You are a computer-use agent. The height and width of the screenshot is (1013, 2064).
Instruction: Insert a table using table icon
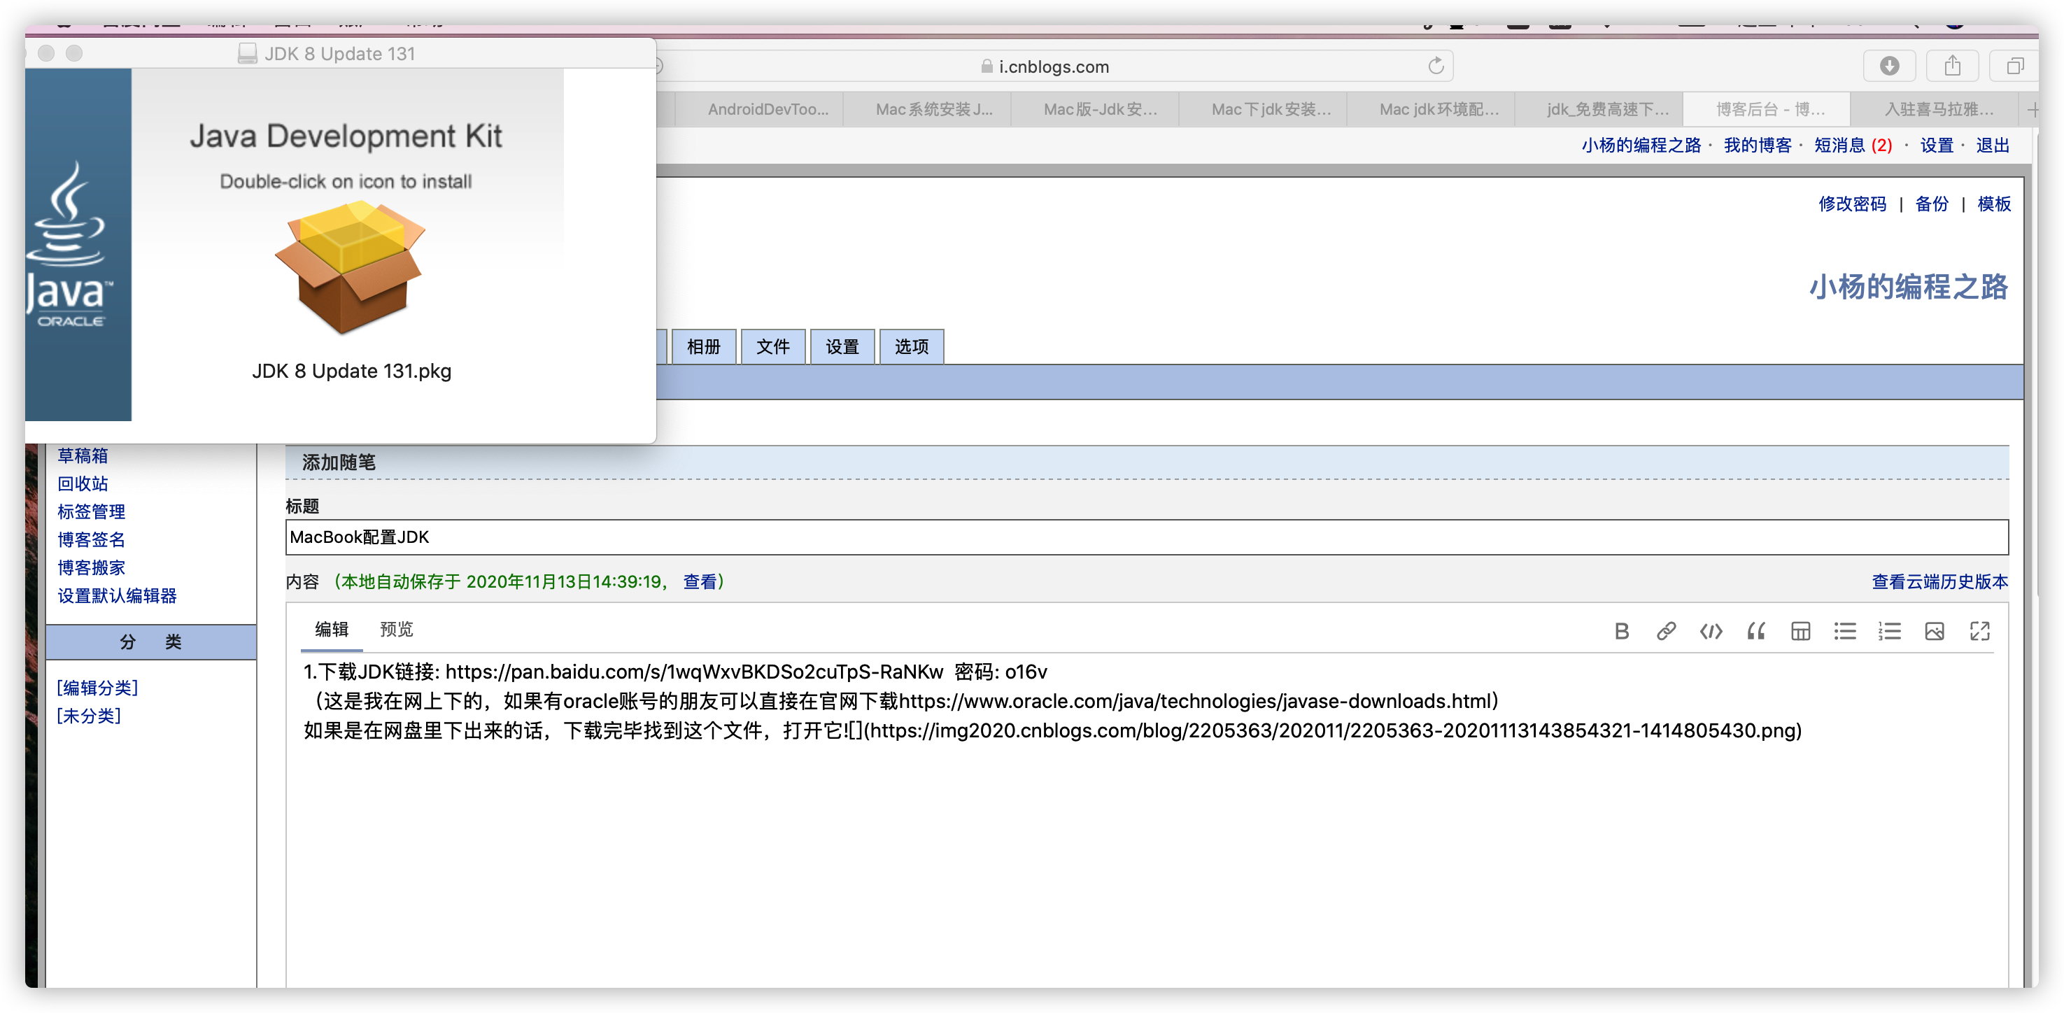[1800, 632]
